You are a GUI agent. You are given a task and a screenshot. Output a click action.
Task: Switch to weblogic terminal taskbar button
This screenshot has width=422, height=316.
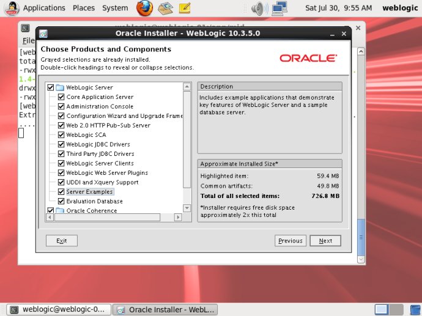pos(59,309)
